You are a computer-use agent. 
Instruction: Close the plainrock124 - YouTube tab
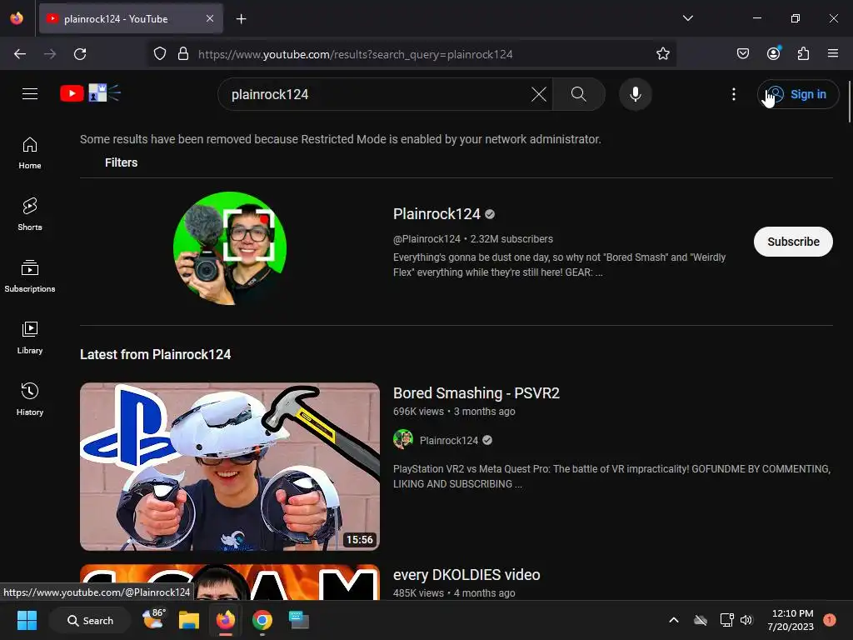coord(210,18)
